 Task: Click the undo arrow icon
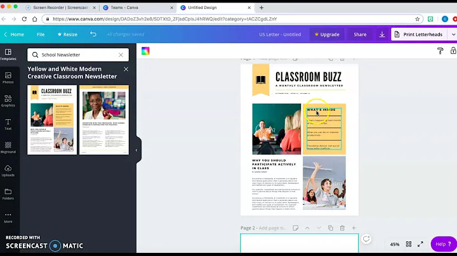click(93, 34)
